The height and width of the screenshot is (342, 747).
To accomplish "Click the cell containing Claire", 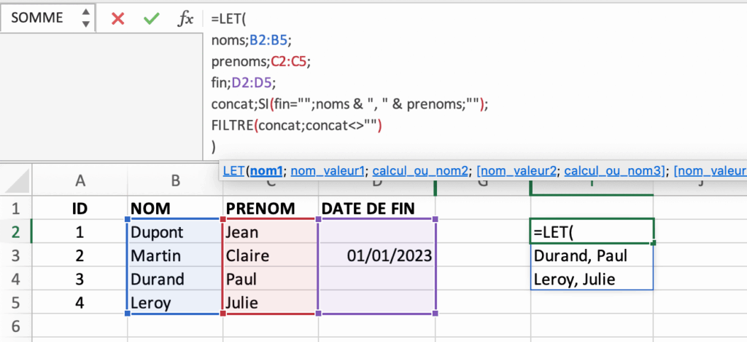I will pyautogui.click(x=269, y=256).
